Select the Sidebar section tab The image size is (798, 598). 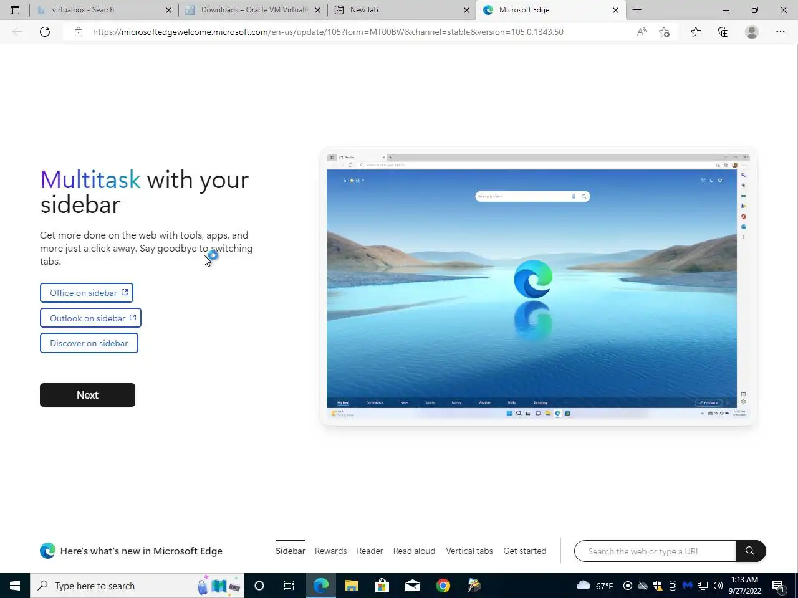click(291, 551)
